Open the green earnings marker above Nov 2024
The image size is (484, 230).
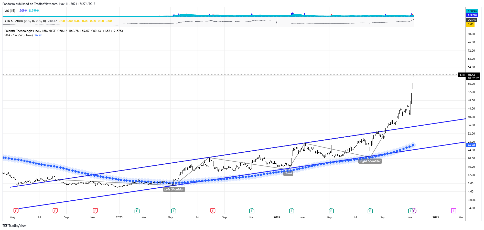(x=410, y=211)
